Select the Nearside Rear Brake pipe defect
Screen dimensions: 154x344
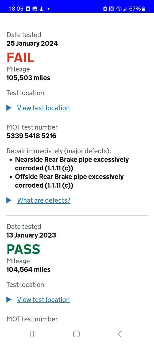[72, 164]
